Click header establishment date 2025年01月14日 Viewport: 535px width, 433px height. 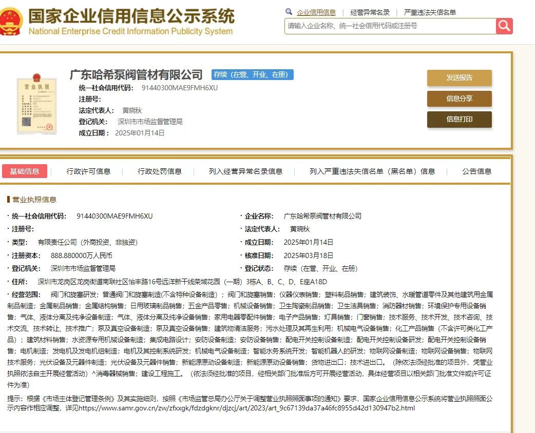(x=140, y=133)
